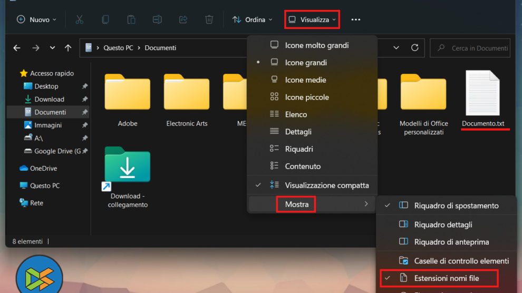The width and height of the screenshot is (522, 293).
Task: Click the Paste clipboard icon
Action: tap(131, 19)
